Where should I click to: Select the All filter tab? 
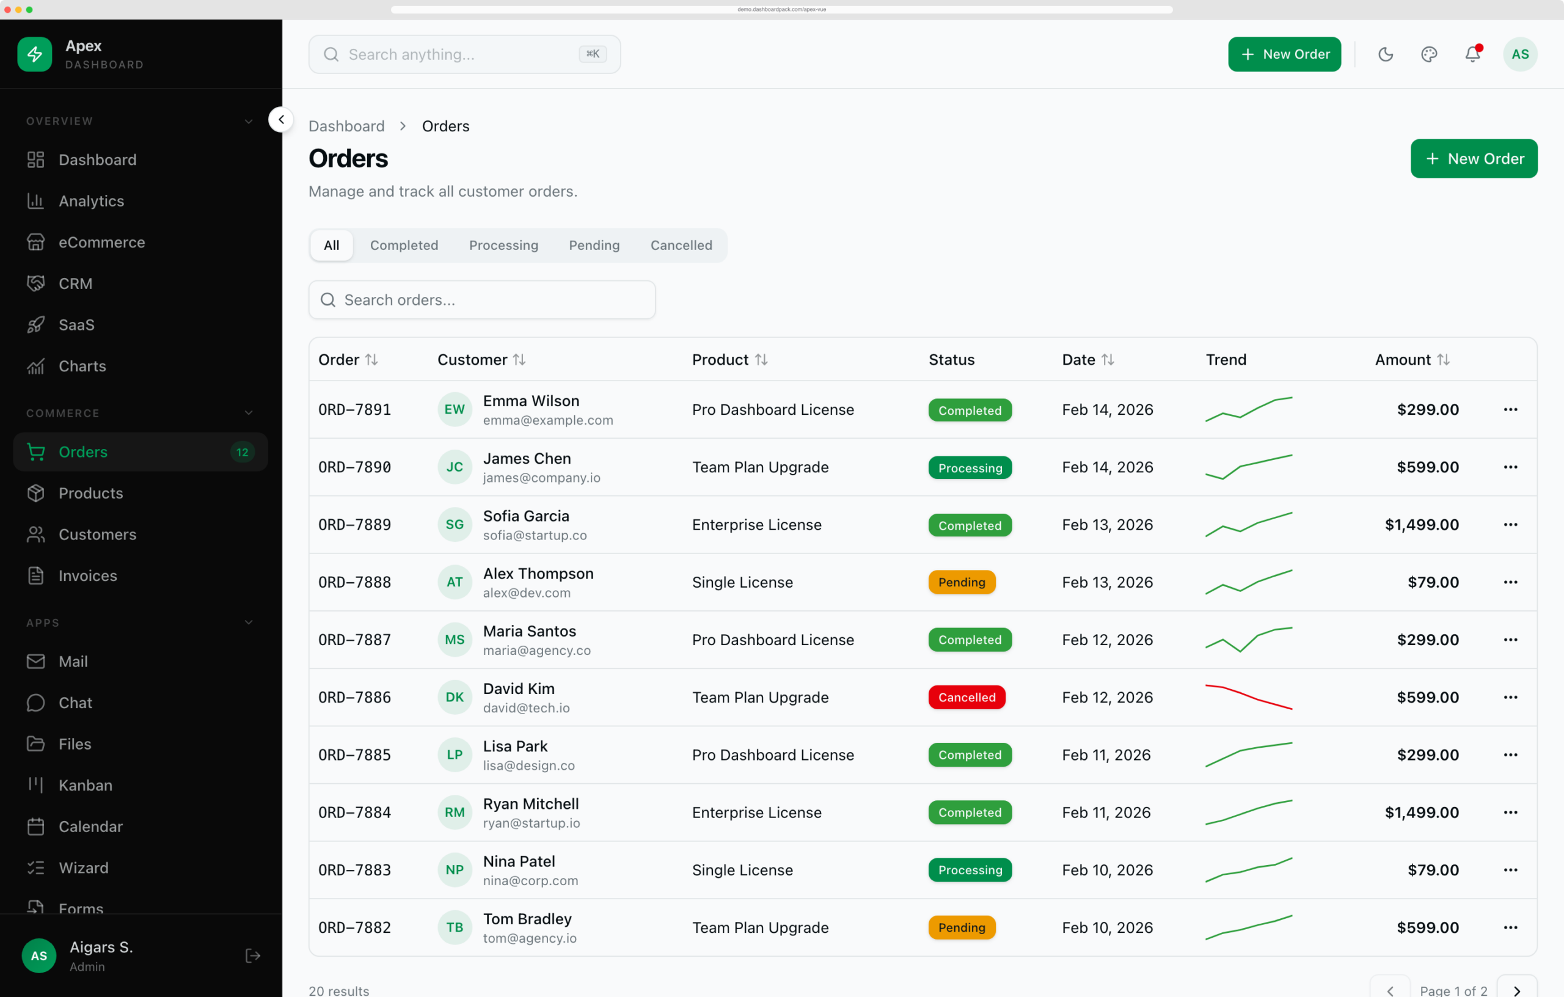(331, 245)
